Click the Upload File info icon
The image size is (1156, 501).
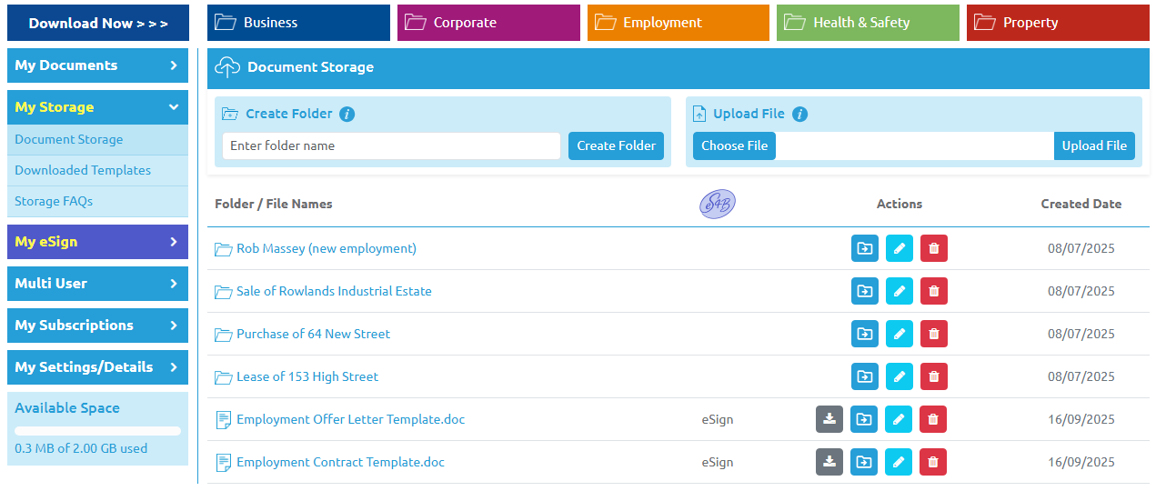(799, 115)
